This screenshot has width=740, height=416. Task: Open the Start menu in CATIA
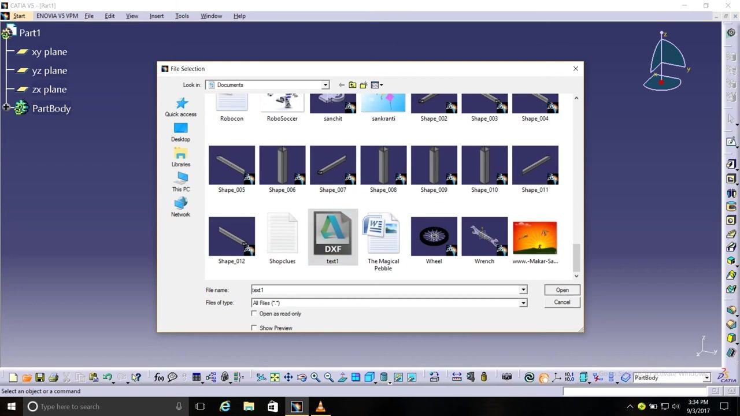19,16
